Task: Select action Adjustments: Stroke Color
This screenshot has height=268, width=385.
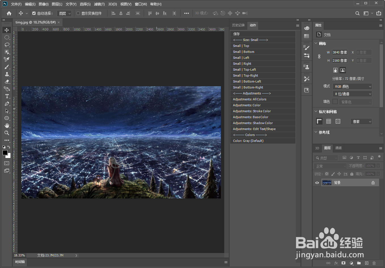Action: pos(263,111)
